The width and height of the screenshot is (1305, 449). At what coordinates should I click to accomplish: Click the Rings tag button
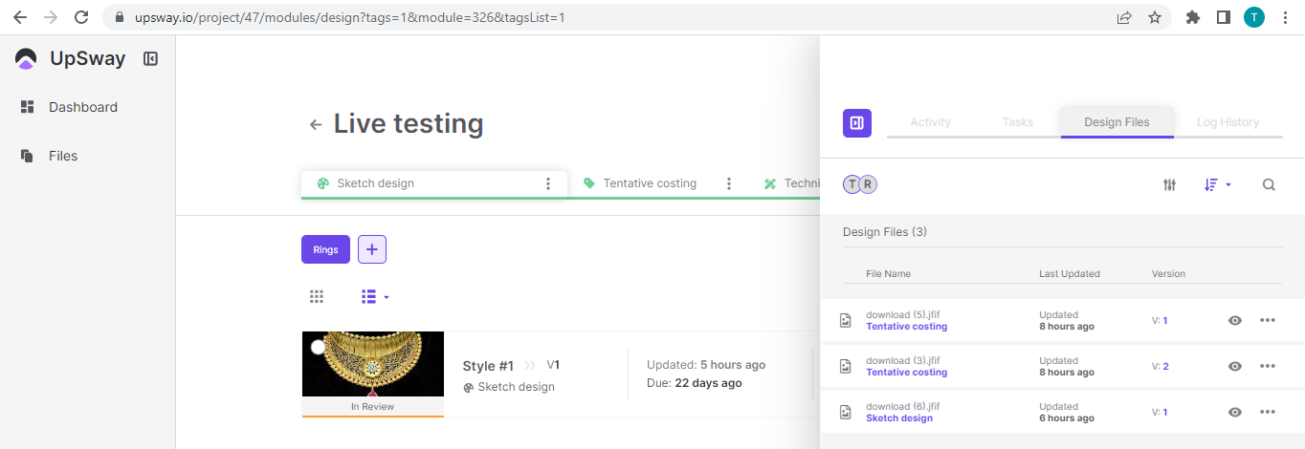click(325, 249)
